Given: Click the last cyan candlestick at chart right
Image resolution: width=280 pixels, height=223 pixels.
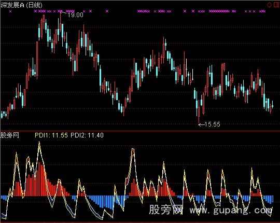Looking at the screenshot, I should click(273, 105).
